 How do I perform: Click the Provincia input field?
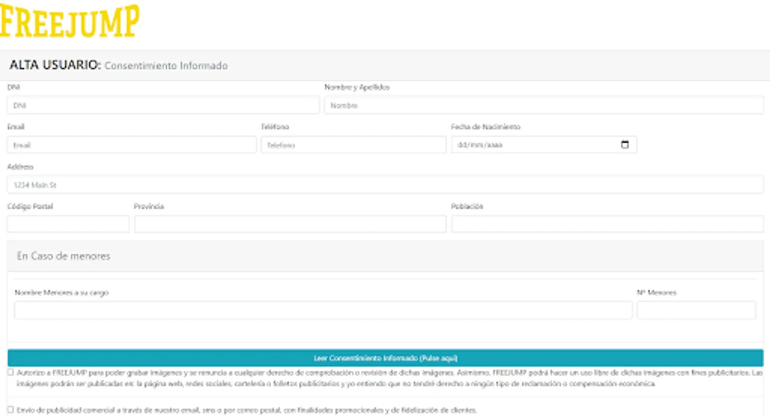pyautogui.click(x=291, y=224)
